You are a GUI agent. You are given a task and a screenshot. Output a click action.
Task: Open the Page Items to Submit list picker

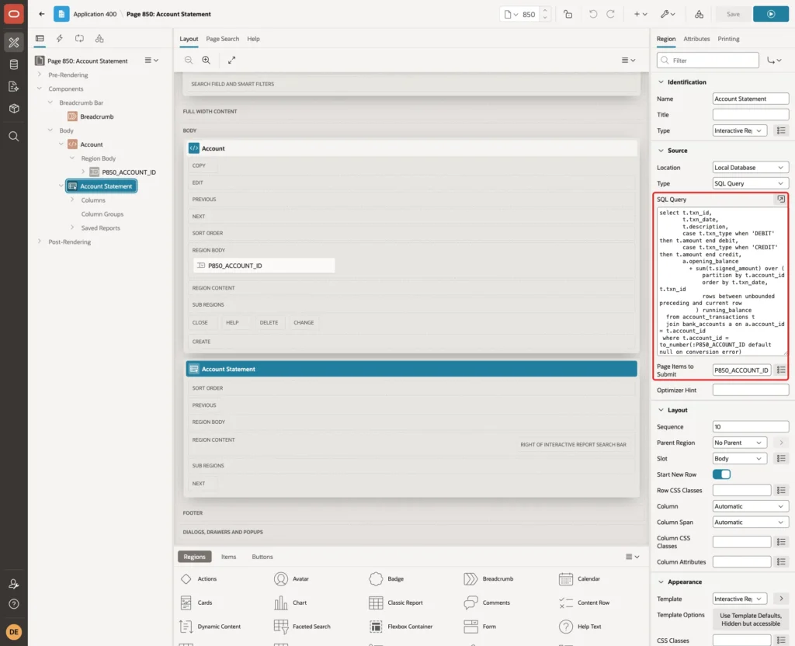tap(781, 370)
